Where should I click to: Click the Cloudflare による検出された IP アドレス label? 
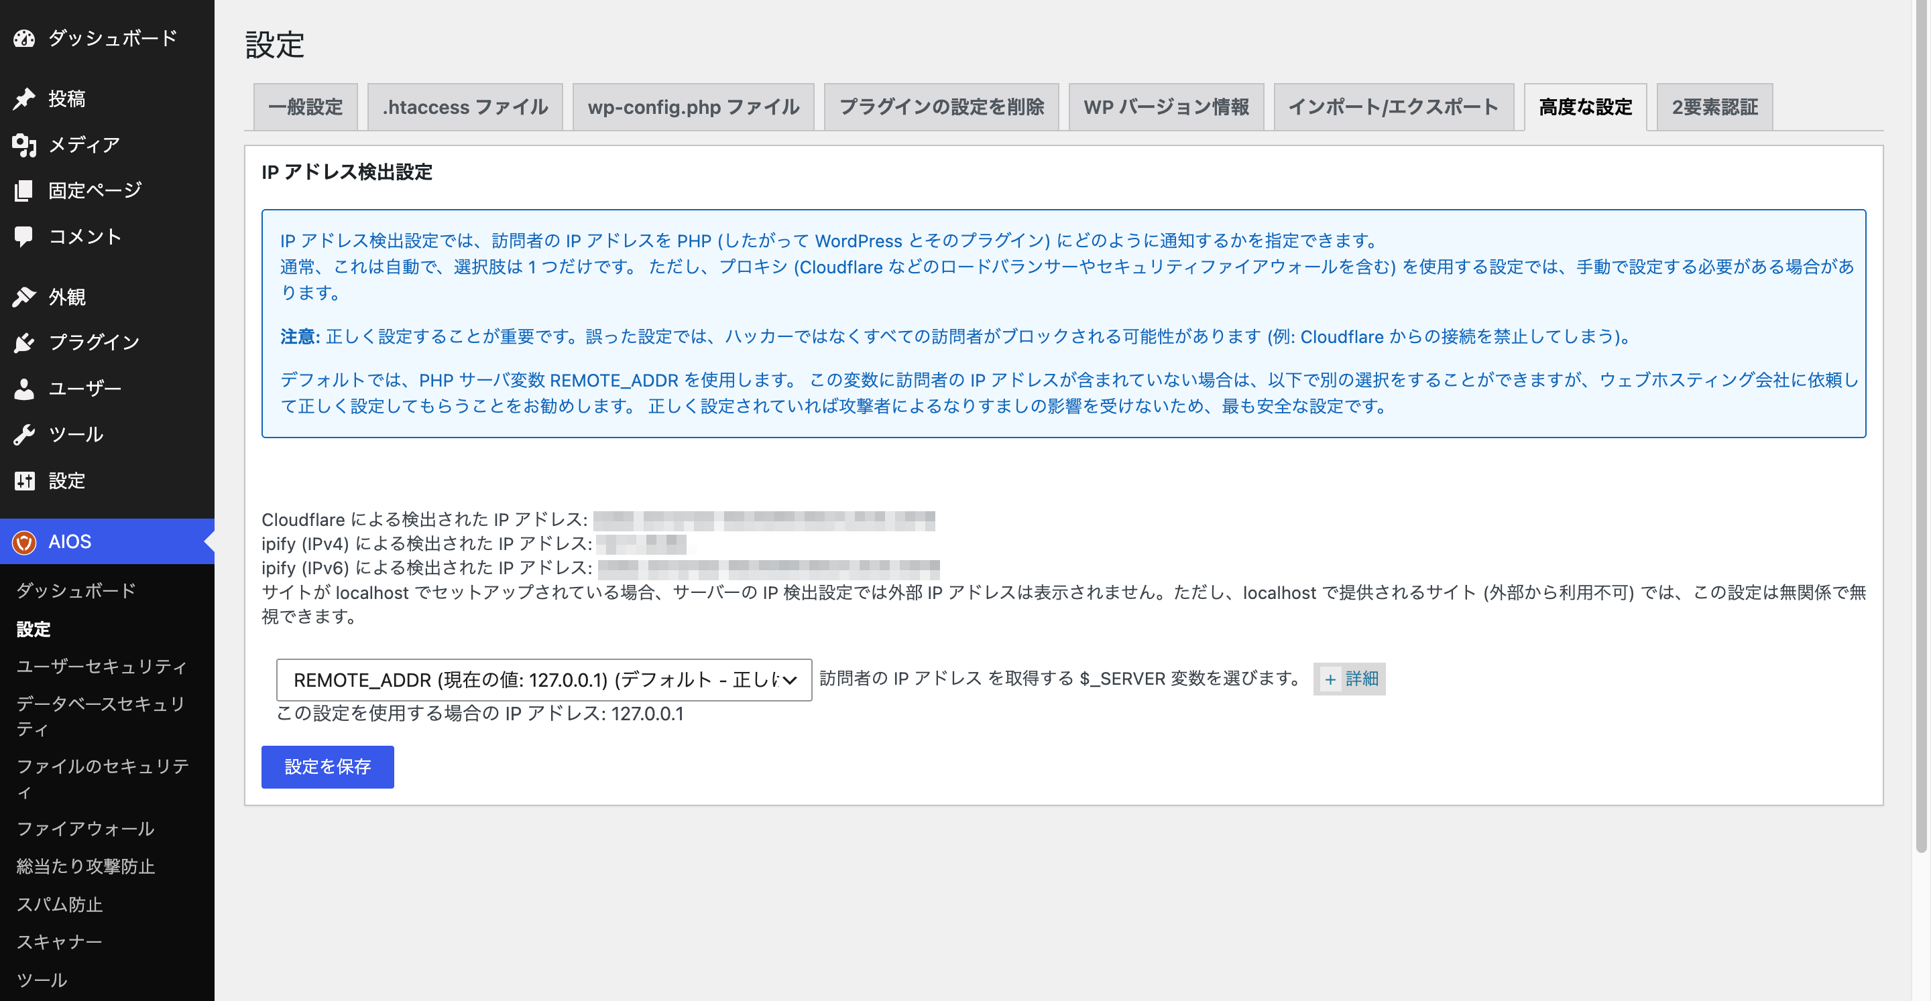pos(424,519)
